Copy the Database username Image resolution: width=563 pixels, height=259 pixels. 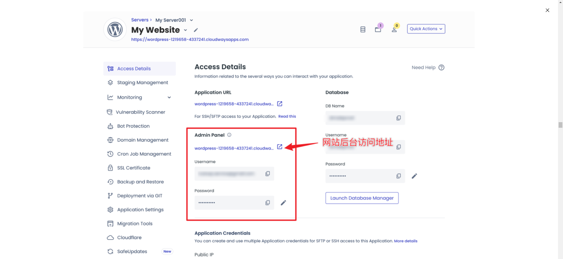click(398, 147)
